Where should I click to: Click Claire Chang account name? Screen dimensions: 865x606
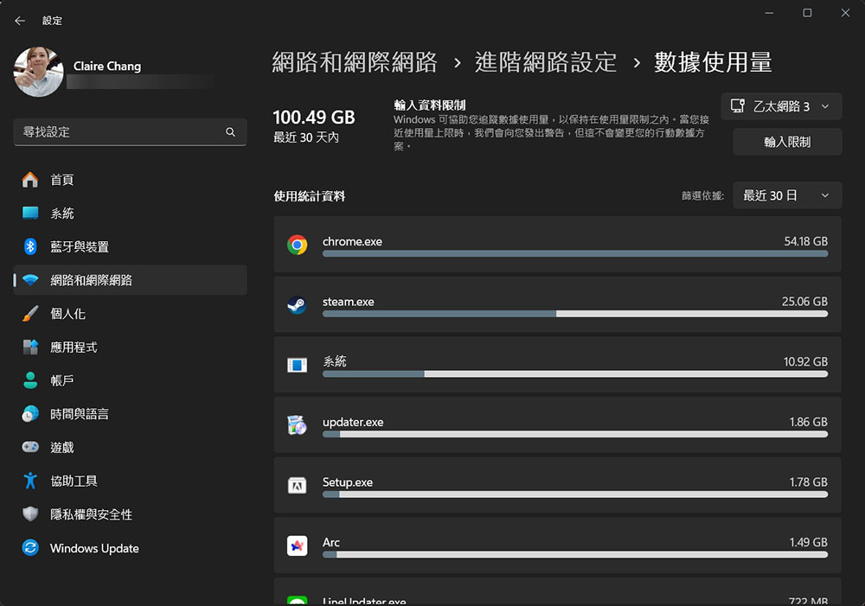click(107, 67)
